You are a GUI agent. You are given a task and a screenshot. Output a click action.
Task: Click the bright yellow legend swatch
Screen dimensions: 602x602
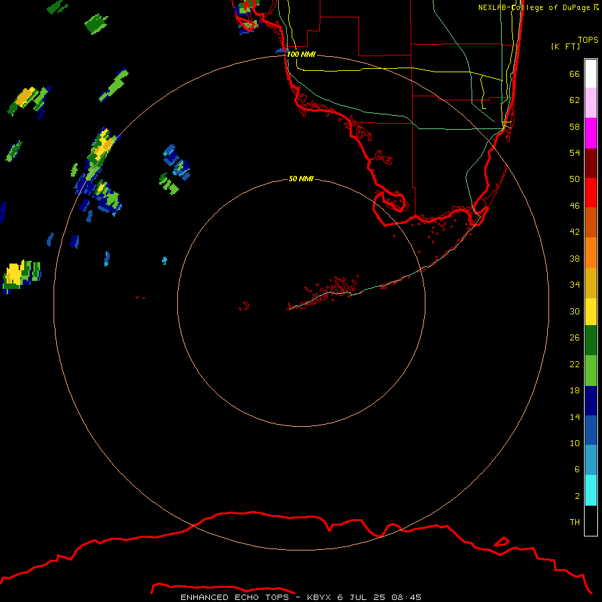point(591,312)
